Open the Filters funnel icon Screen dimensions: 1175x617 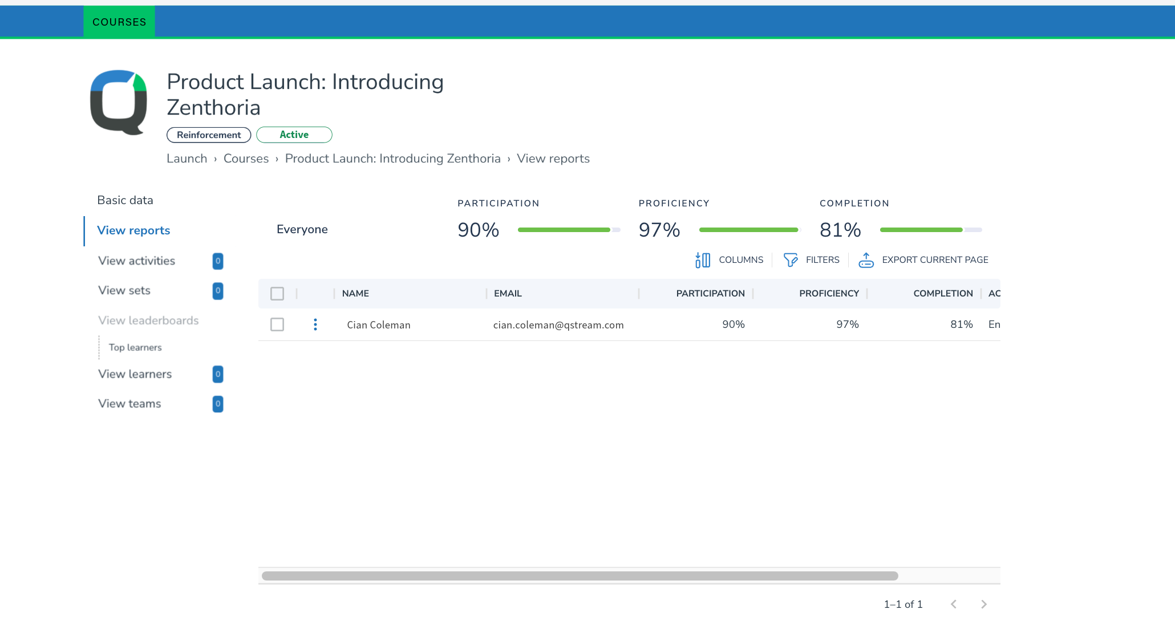[791, 260]
